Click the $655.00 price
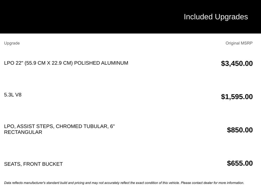The height and width of the screenshot is (195, 261). (x=240, y=163)
